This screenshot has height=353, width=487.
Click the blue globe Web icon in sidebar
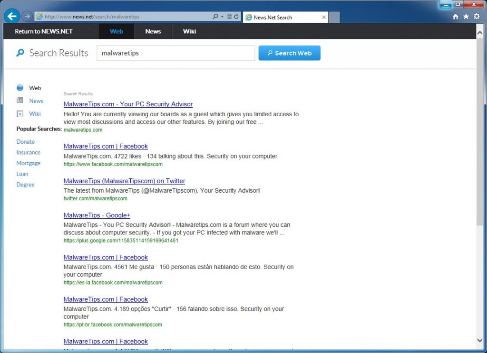point(20,88)
